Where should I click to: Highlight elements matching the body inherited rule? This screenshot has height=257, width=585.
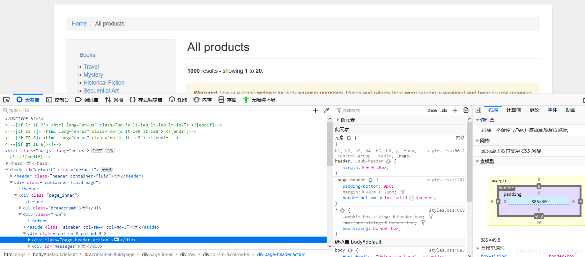pyautogui.click(x=350, y=250)
